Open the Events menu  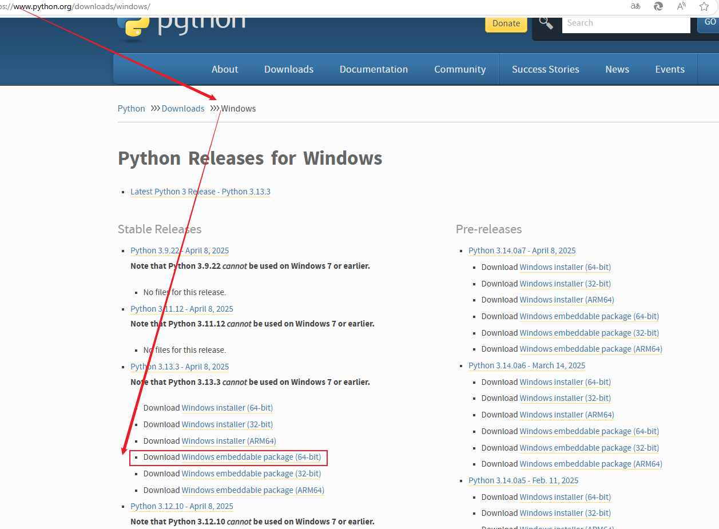click(670, 69)
